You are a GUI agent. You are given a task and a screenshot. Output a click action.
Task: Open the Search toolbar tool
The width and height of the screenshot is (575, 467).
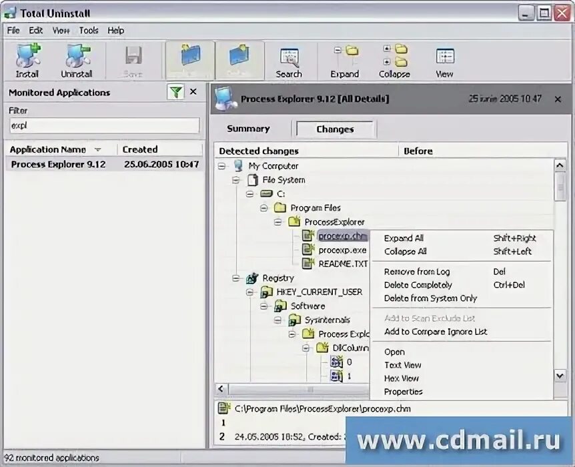tap(289, 61)
